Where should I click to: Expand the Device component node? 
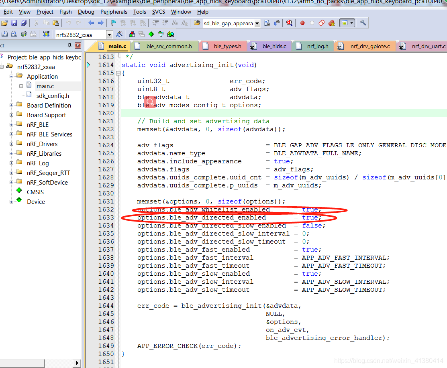click(x=11, y=202)
